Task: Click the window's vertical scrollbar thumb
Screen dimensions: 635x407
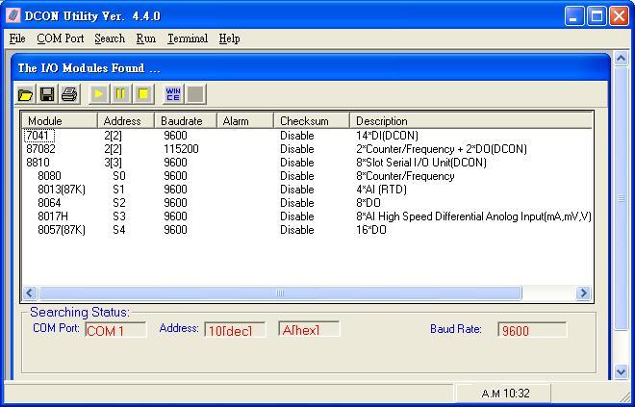Action: tap(621, 198)
